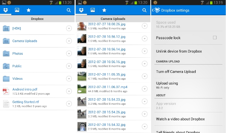Tap battery icon in left status bar
This screenshot has width=226, height=133.
(60, 3)
